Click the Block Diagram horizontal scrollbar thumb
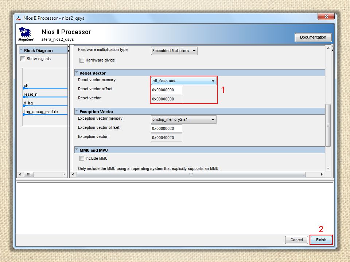This screenshot has width=350, height=262. click(29, 174)
